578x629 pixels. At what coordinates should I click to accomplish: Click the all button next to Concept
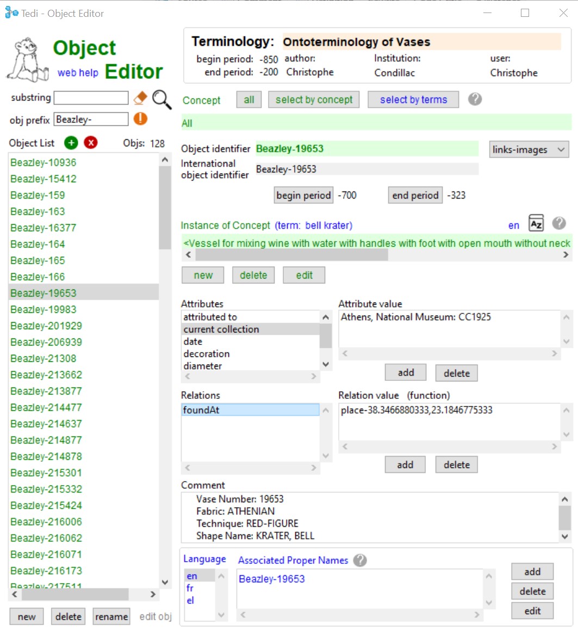pos(248,99)
